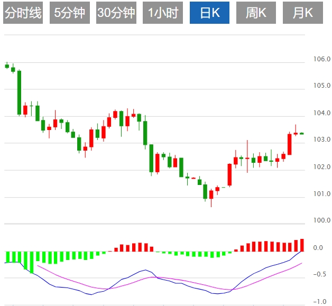Screen dimensions: 332x306
Task: Click the -1.0 MACD axis label
Action: (x=319, y=302)
